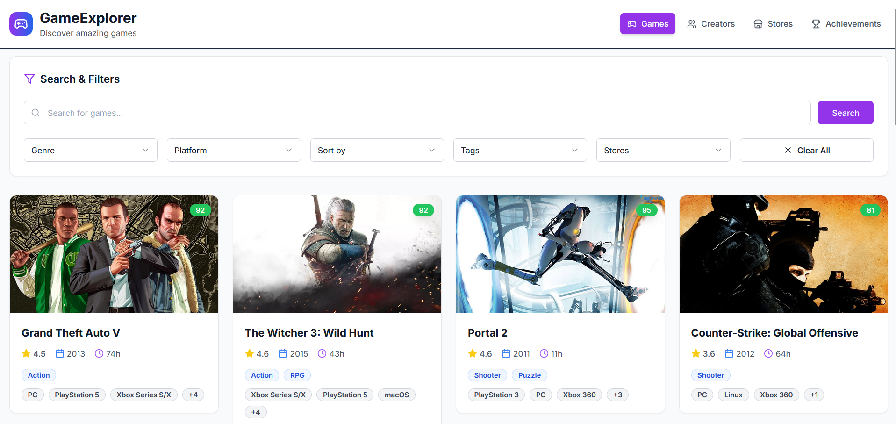Click the Shooter tag on Counter-Strike
Viewport: 896px width, 424px height.
click(x=710, y=375)
